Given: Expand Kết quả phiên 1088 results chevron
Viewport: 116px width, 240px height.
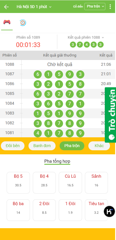Looking at the screenshot, I should pos(103,37).
